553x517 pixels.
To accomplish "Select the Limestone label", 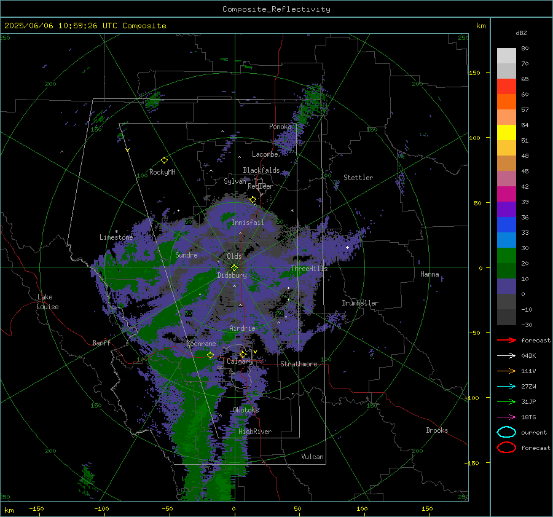I will [x=116, y=237].
